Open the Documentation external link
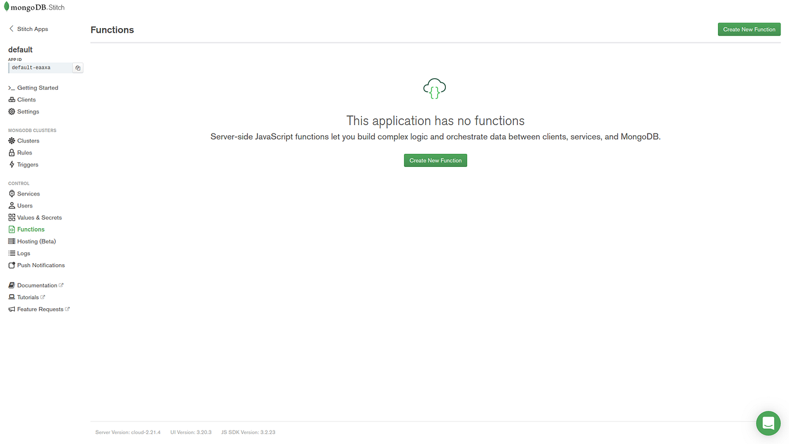789x444 pixels. point(38,285)
